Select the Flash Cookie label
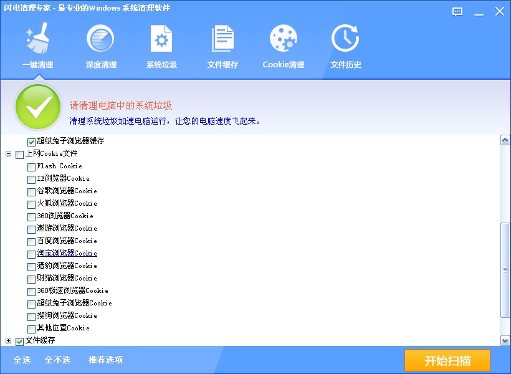511x374 pixels. coord(59,166)
